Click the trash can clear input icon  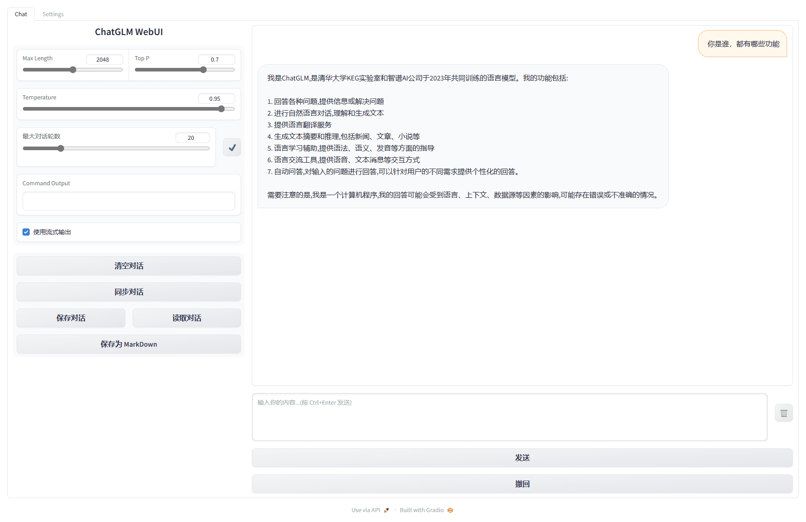click(x=784, y=413)
